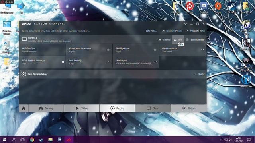Screen dimensions: 255x143
Task: Open Steam from the taskbar
Action: (41, 139)
